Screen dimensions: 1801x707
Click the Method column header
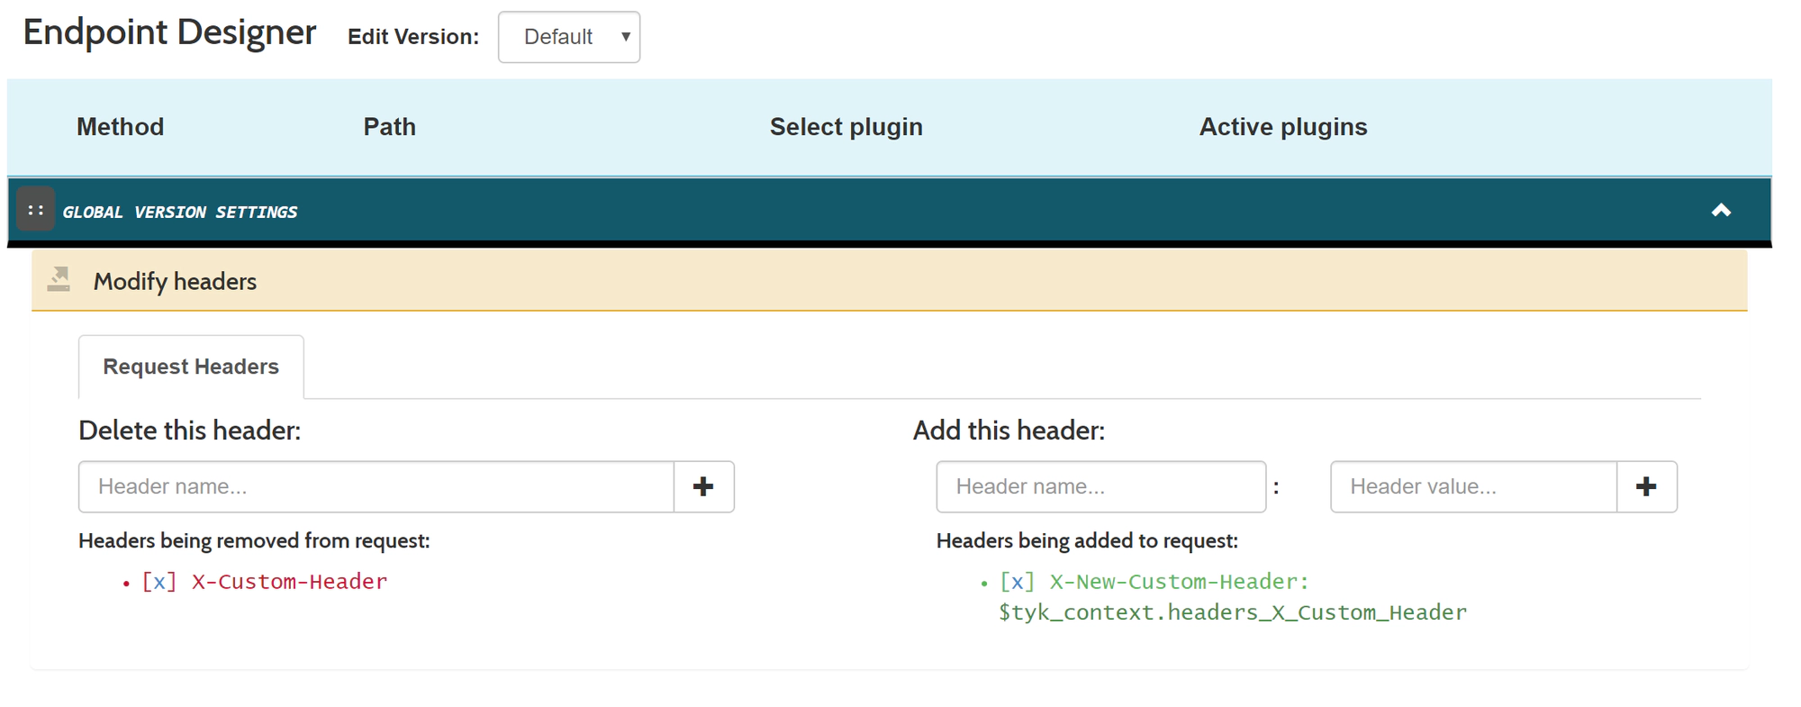(x=121, y=127)
